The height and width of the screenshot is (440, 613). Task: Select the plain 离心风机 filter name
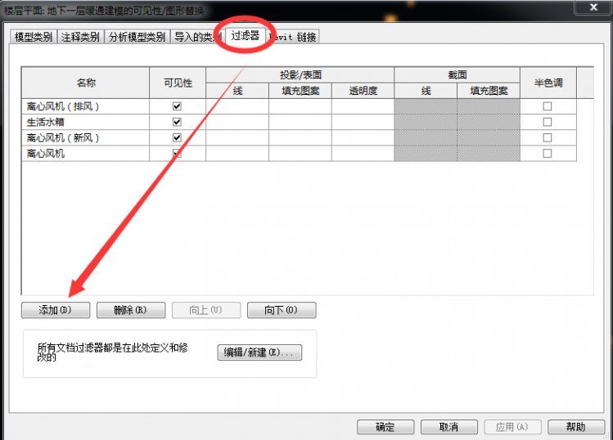85,153
